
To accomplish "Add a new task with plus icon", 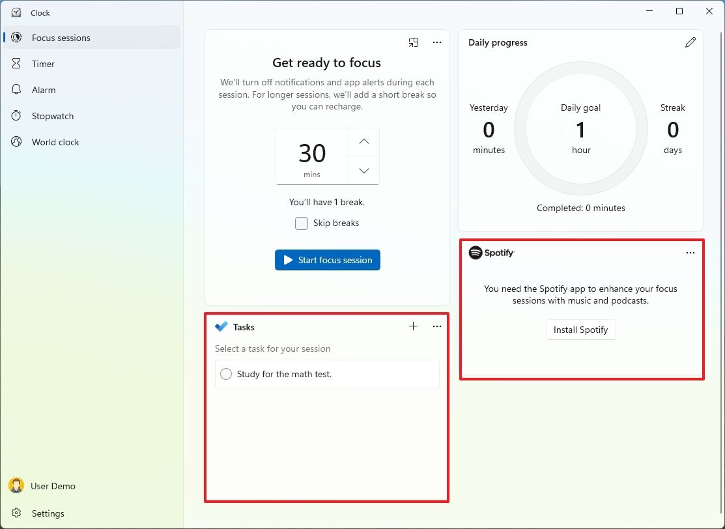I will coord(413,326).
